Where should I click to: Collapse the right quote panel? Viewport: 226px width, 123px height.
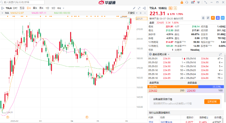pyautogui.click(x=144, y=8)
